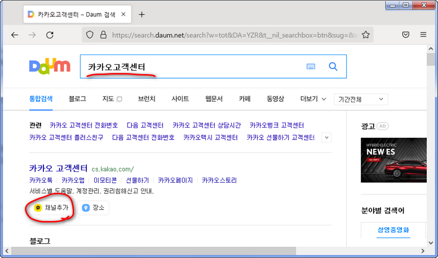Open the 사이트 tab

tap(180, 98)
